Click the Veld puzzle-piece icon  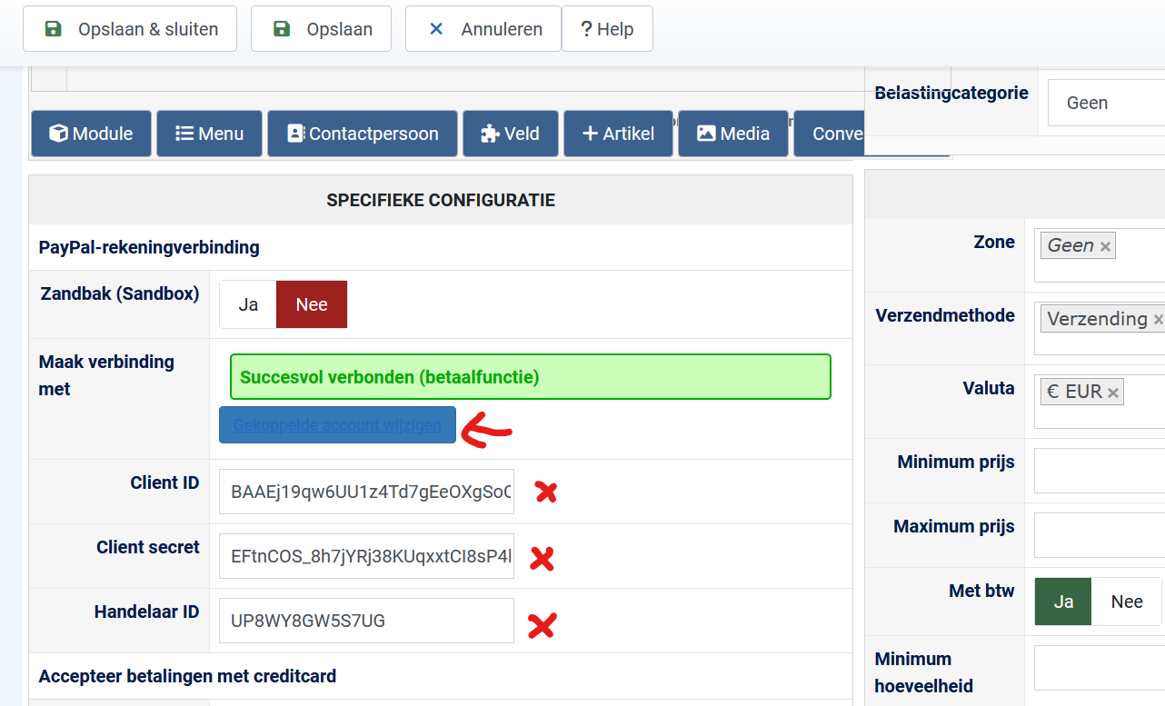(x=490, y=134)
